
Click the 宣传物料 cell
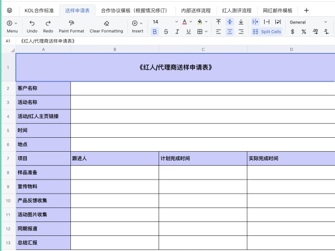tap(43, 186)
